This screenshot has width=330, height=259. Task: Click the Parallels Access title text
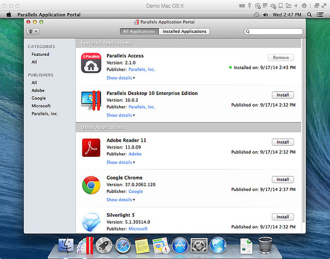tap(125, 56)
